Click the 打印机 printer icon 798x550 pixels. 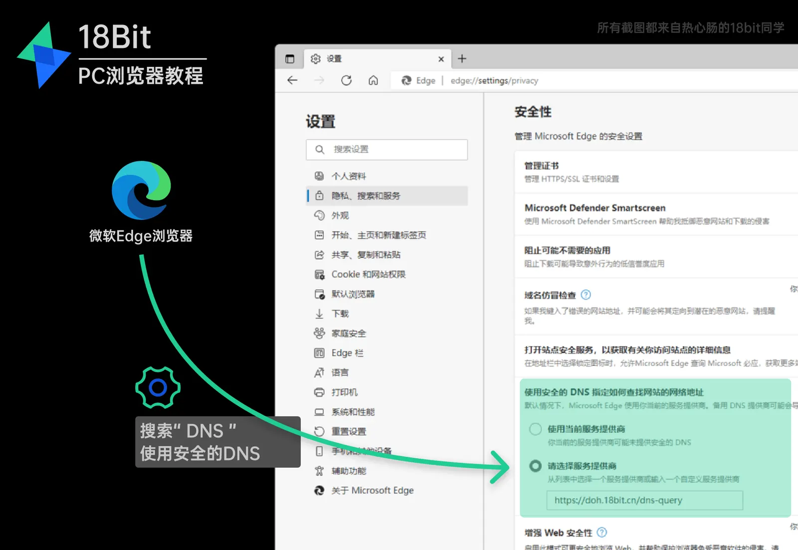[x=319, y=392]
